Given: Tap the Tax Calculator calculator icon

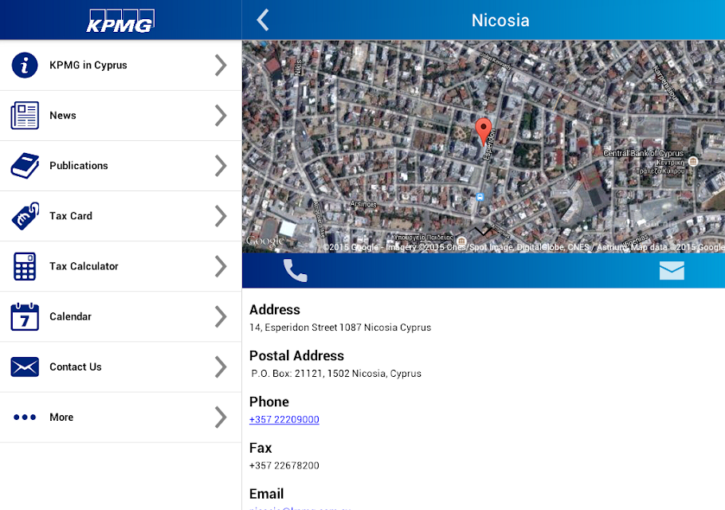Looking at the screenshot, I should point(25,266).
